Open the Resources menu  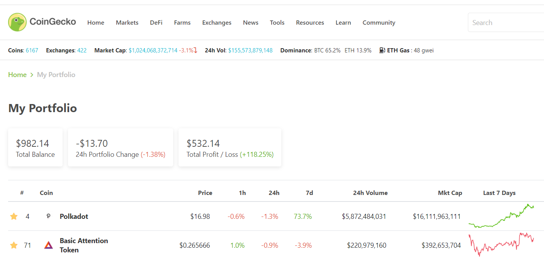click(x=310, y=23)
